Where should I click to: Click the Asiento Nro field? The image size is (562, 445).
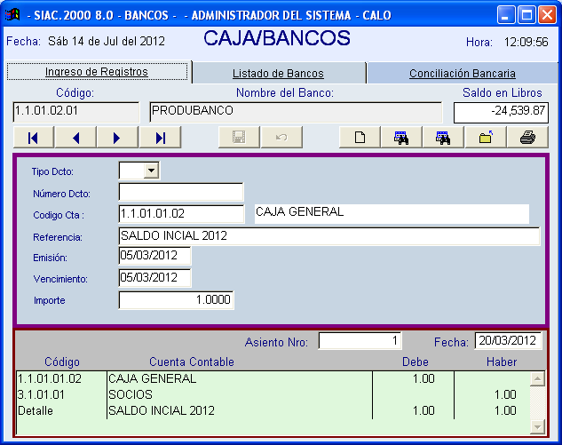(360, 341)
